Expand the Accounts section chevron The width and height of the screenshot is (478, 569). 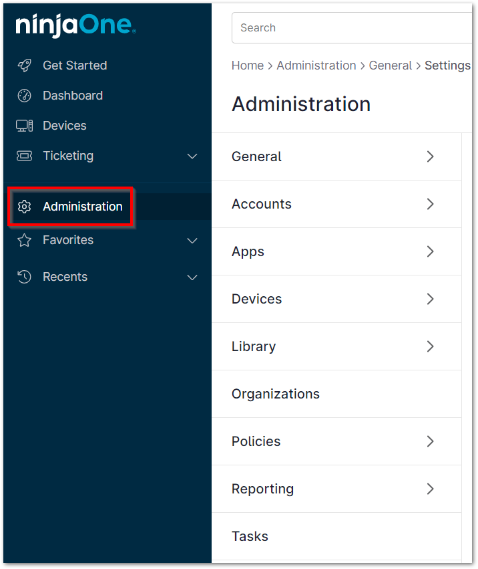point(430,204)
